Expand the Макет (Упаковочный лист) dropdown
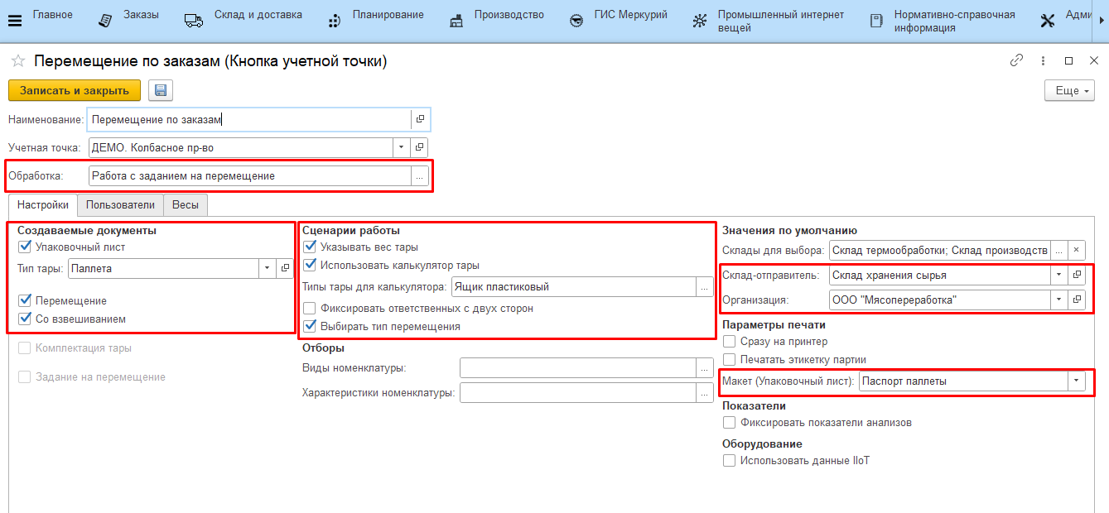1109x513 pixels. coord(1076,381)
